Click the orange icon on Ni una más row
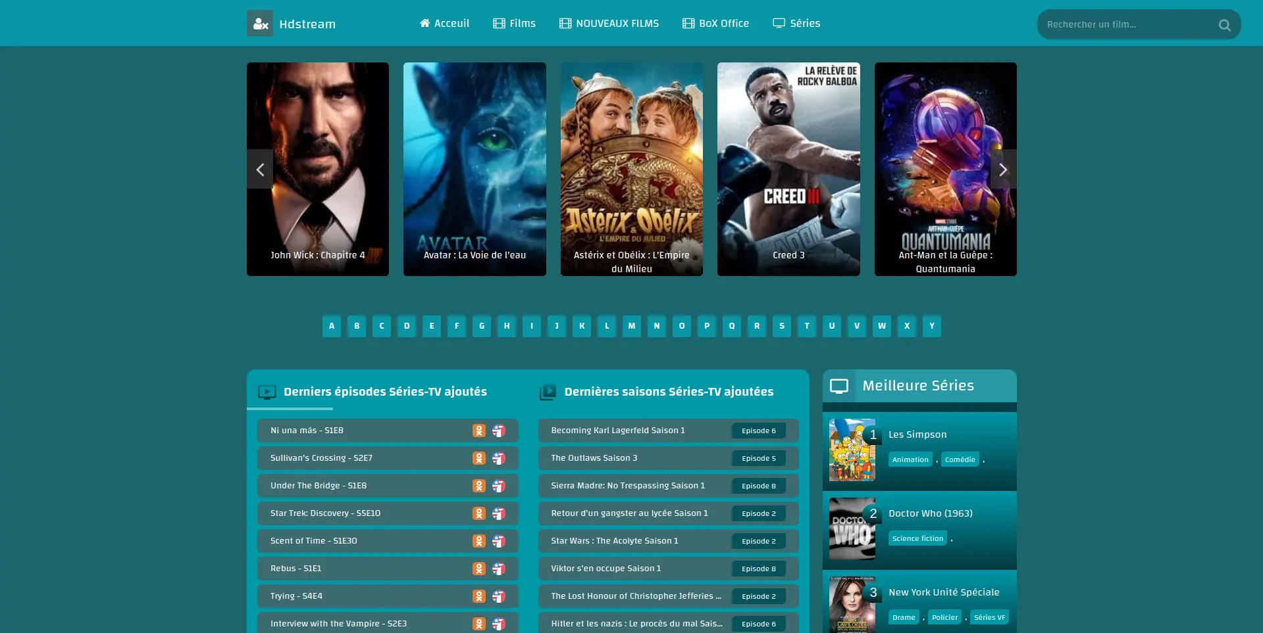The width and height of the screenshot is (1263, 633). point(479,431)
